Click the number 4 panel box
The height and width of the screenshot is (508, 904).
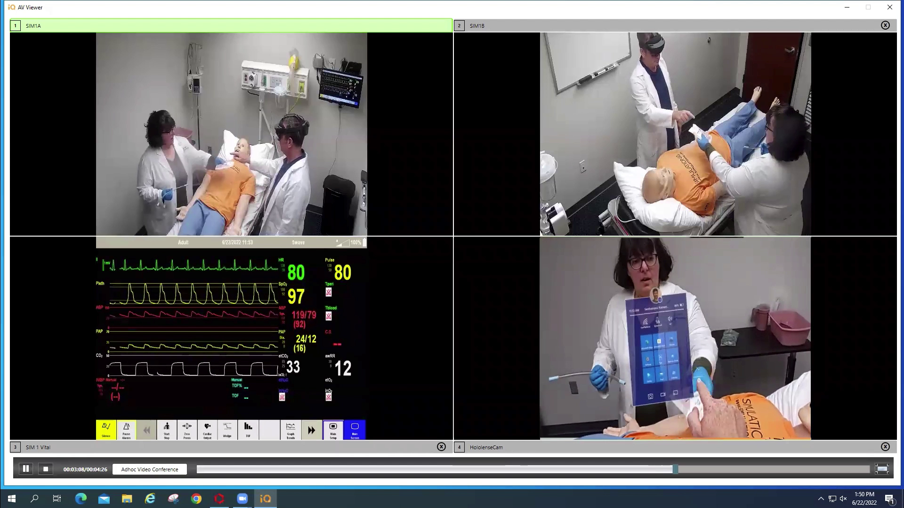tap(459, 447)
